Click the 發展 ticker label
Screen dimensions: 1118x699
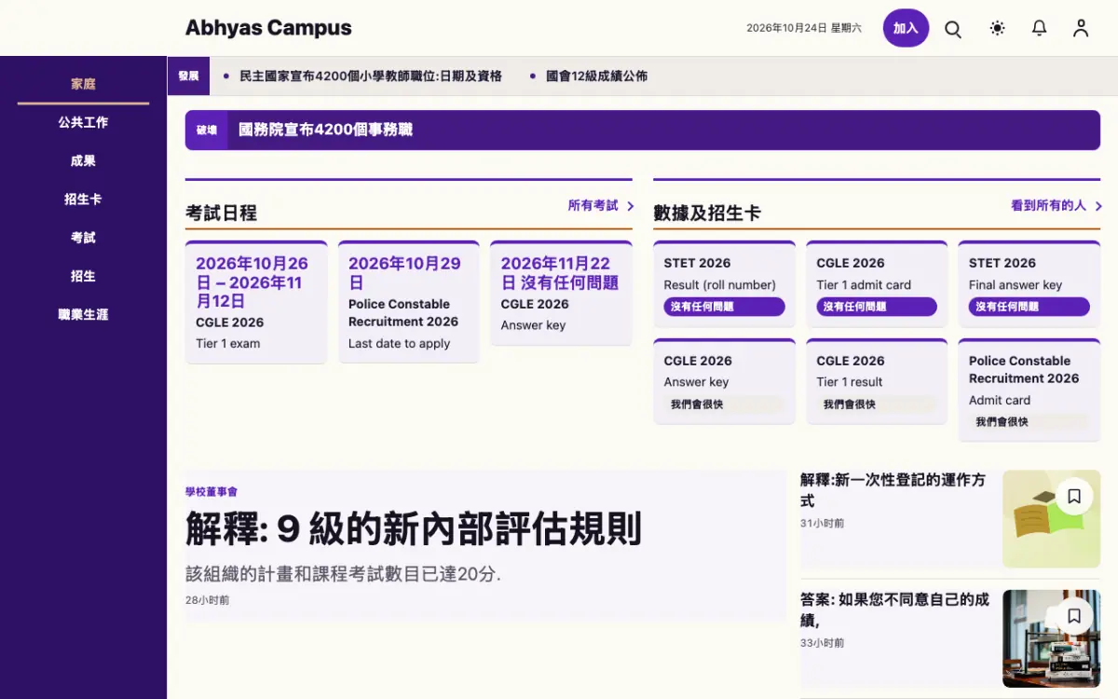point(188,76)
